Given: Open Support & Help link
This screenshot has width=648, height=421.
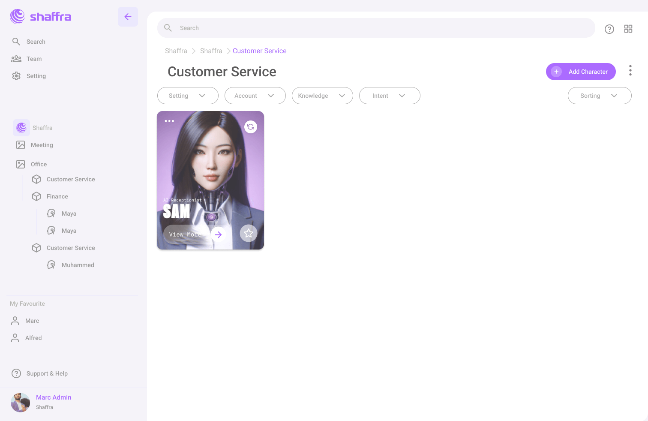Looking at the screenshot, I should pyautogui.click(x=47, y=373).
